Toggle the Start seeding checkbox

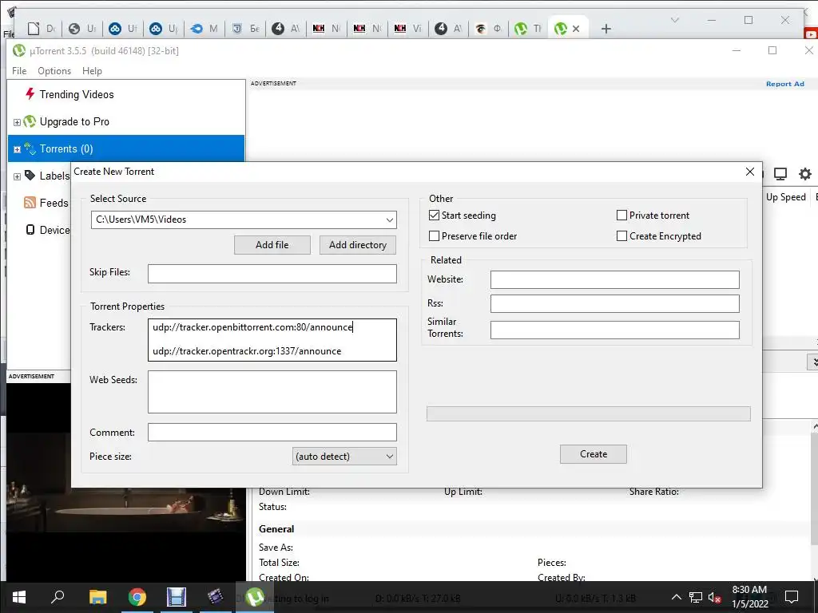(x=434, y=216)
